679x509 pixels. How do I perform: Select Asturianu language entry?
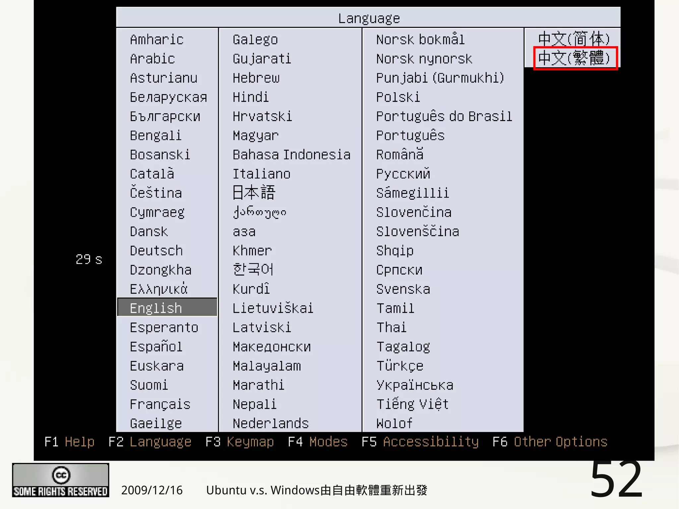(x=163, y=78)
